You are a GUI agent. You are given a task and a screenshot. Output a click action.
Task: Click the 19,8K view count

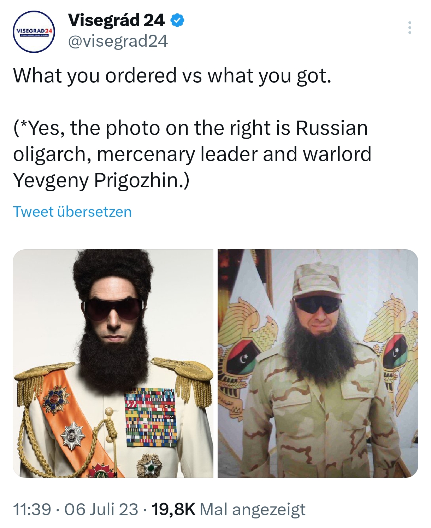pos(173,510)
